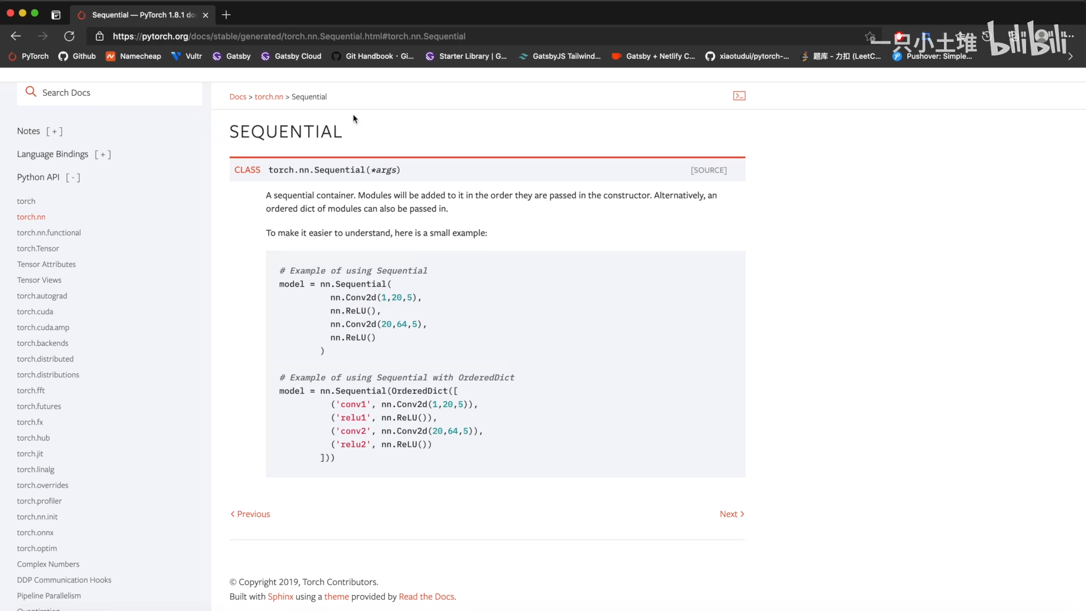Open the [SOURCE] link

[x=708, y=170]
